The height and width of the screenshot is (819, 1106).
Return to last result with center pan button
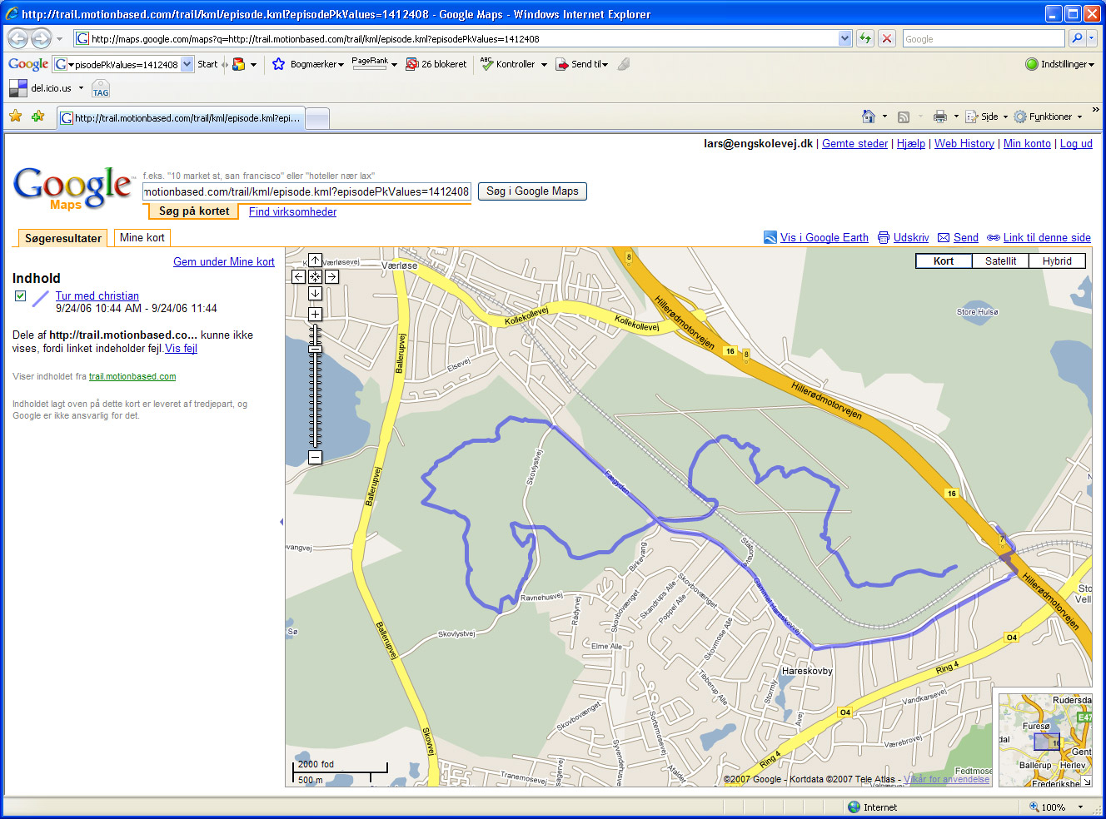(x=315, y=276)
